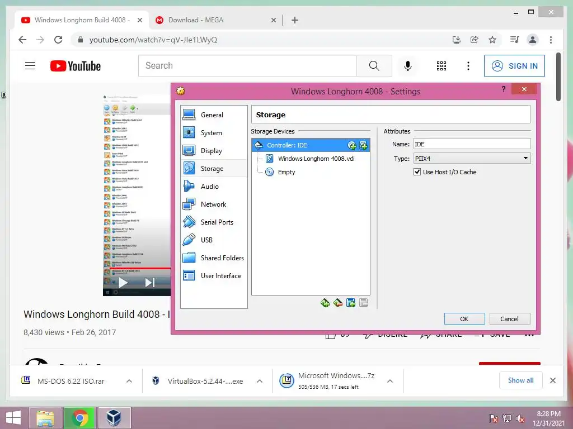Select the Controller: IDE row
The height and width of the screenshot is (429, 573).
tap(311, 145)
